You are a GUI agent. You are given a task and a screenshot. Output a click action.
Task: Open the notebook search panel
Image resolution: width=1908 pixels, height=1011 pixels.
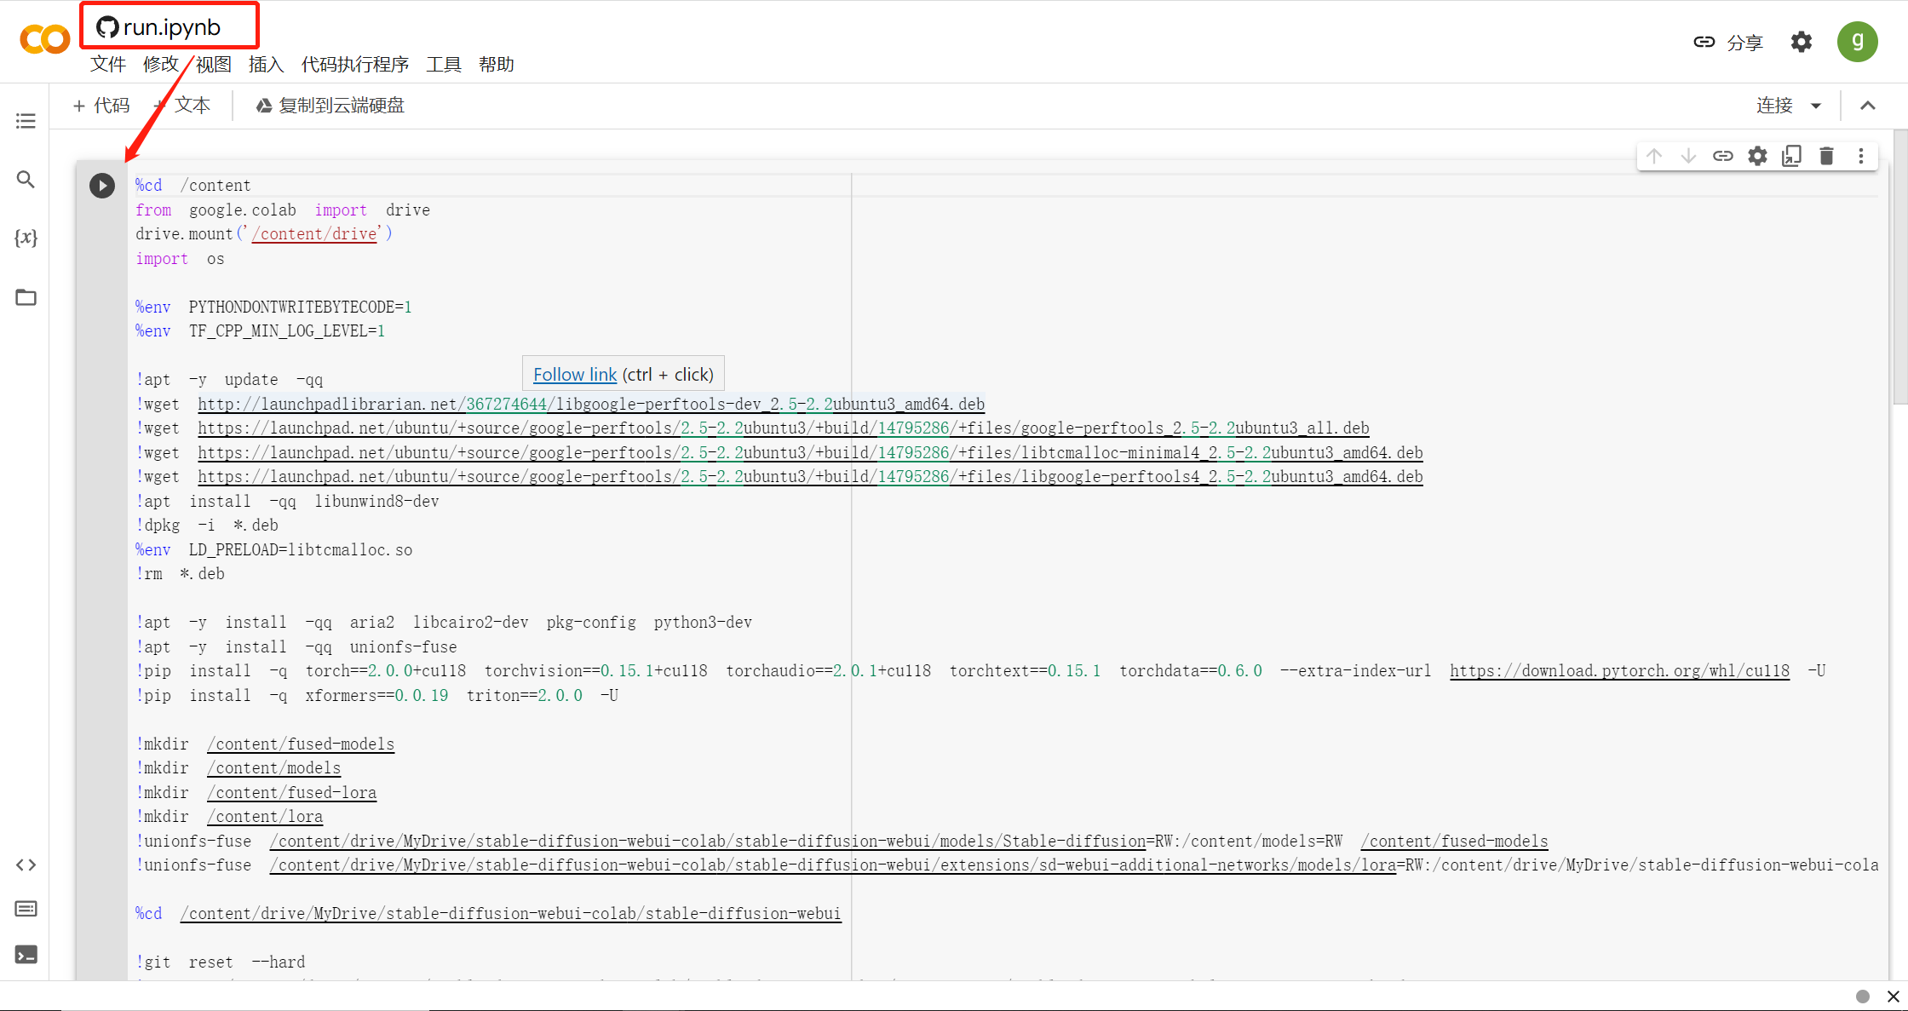tap(26, 180)
